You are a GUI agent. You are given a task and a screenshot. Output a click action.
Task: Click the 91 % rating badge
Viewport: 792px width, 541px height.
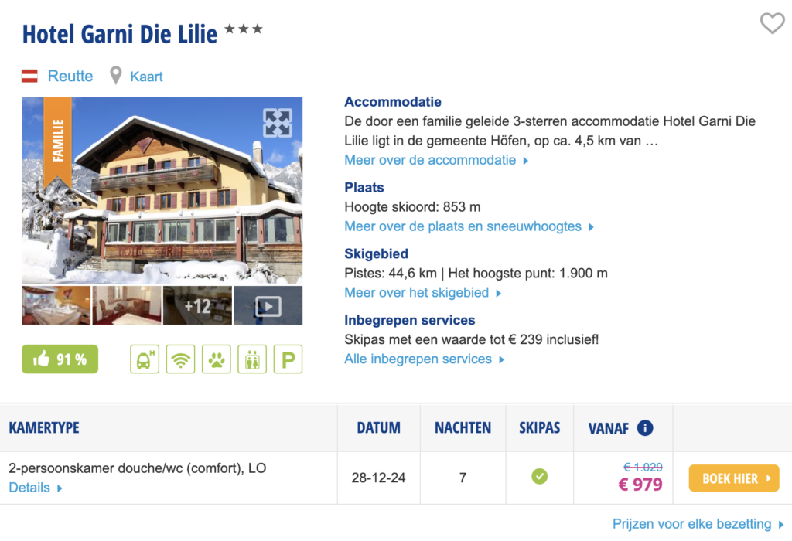[x=60, y=359]
